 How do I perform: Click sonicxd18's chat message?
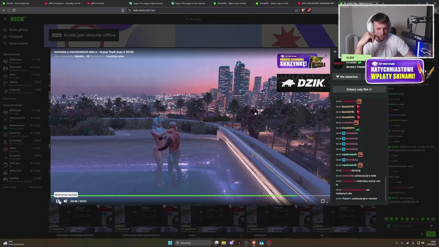point(356,176)
